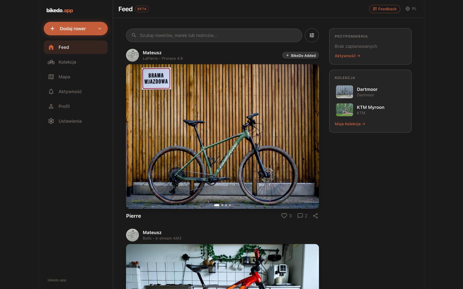Open the Mapa map icon
Image resolution: width=463 pixels, height=289 pixels.
coord(51,77)
